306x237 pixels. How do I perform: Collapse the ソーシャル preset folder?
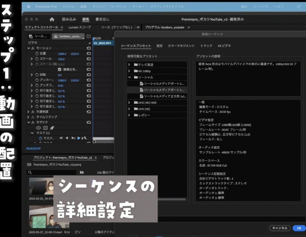coord(129,77)
